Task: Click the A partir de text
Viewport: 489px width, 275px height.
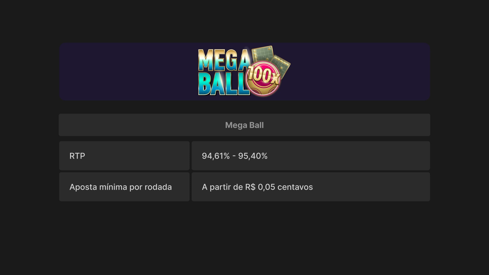Action: [x=222, y=187]
